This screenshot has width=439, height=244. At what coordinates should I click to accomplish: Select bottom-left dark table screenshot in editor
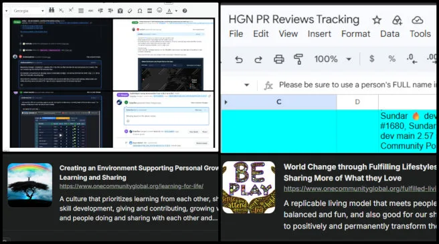click(61, 119)
